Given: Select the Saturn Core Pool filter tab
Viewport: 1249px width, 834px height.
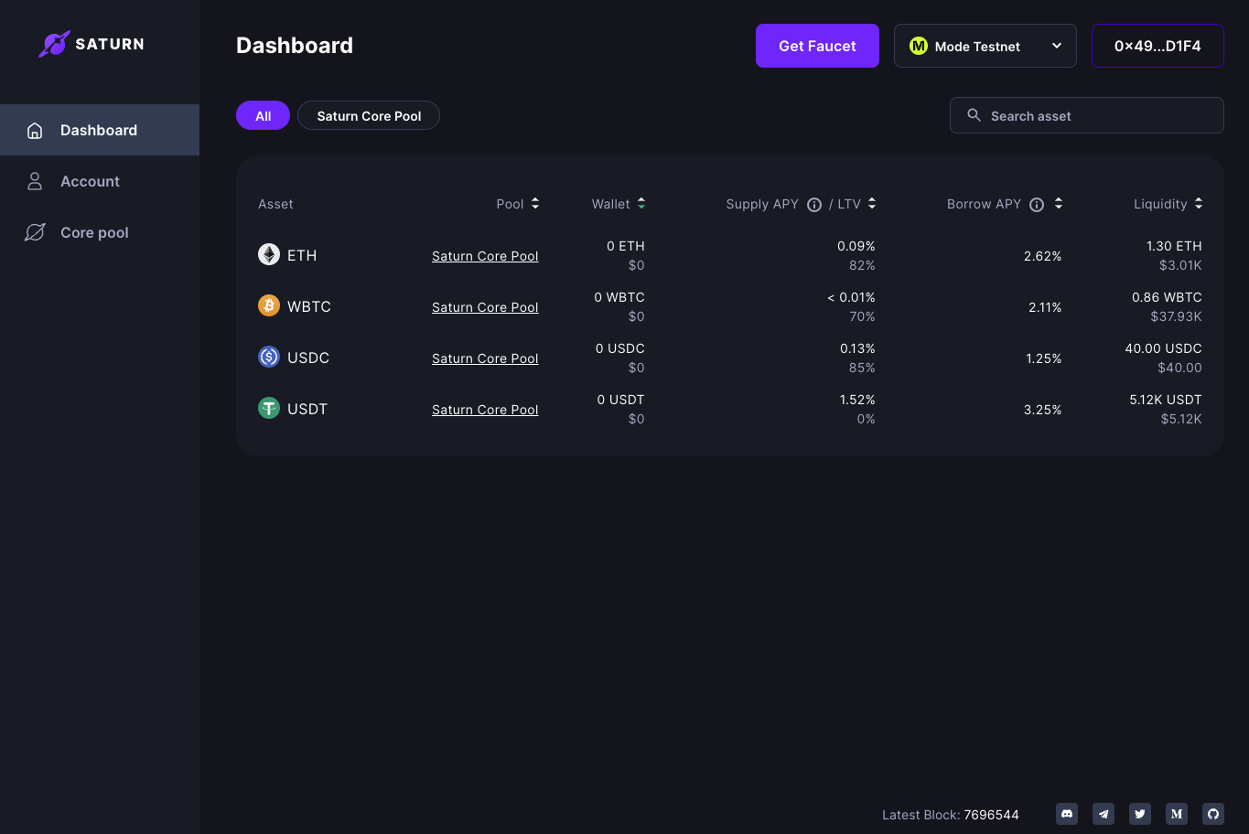Looking at the screenshot, I should click(x=369, y=115).
